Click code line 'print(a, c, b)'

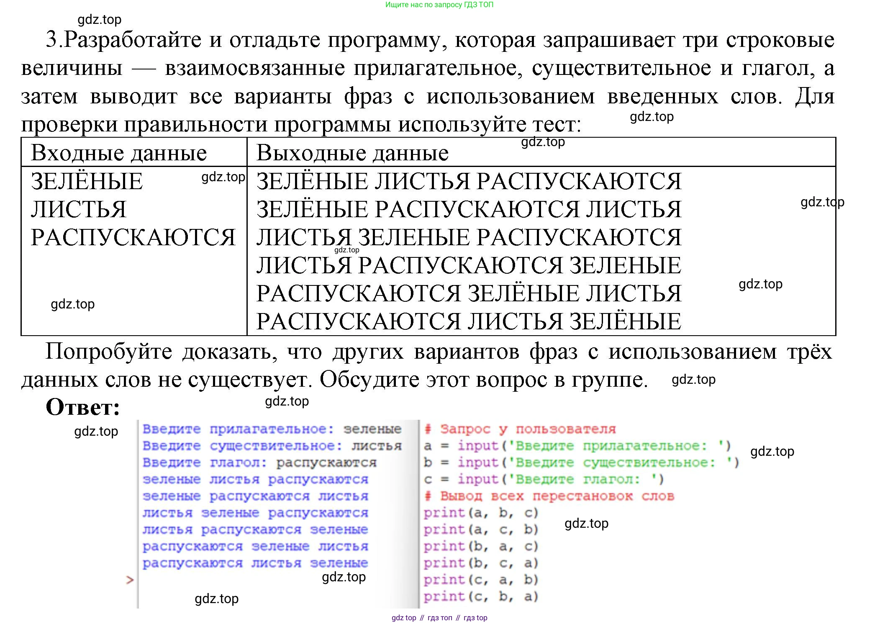tap(481, 530)
